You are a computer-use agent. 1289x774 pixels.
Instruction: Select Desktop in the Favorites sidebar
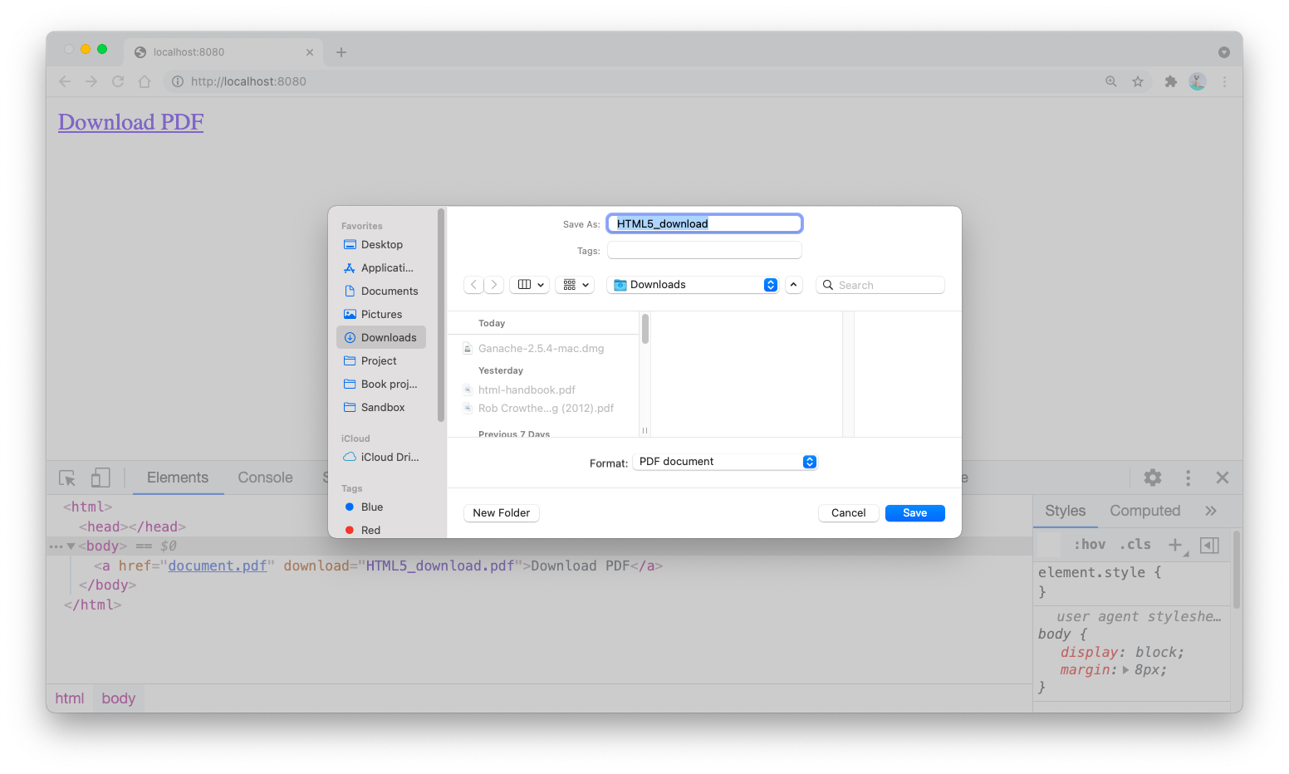tap(381, 245)
